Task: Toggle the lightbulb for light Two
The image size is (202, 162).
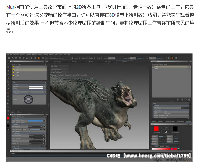Action: point(13,76)
